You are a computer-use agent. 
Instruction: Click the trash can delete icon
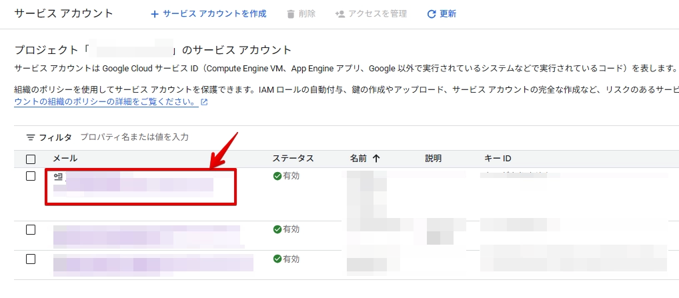pos(291,14)
